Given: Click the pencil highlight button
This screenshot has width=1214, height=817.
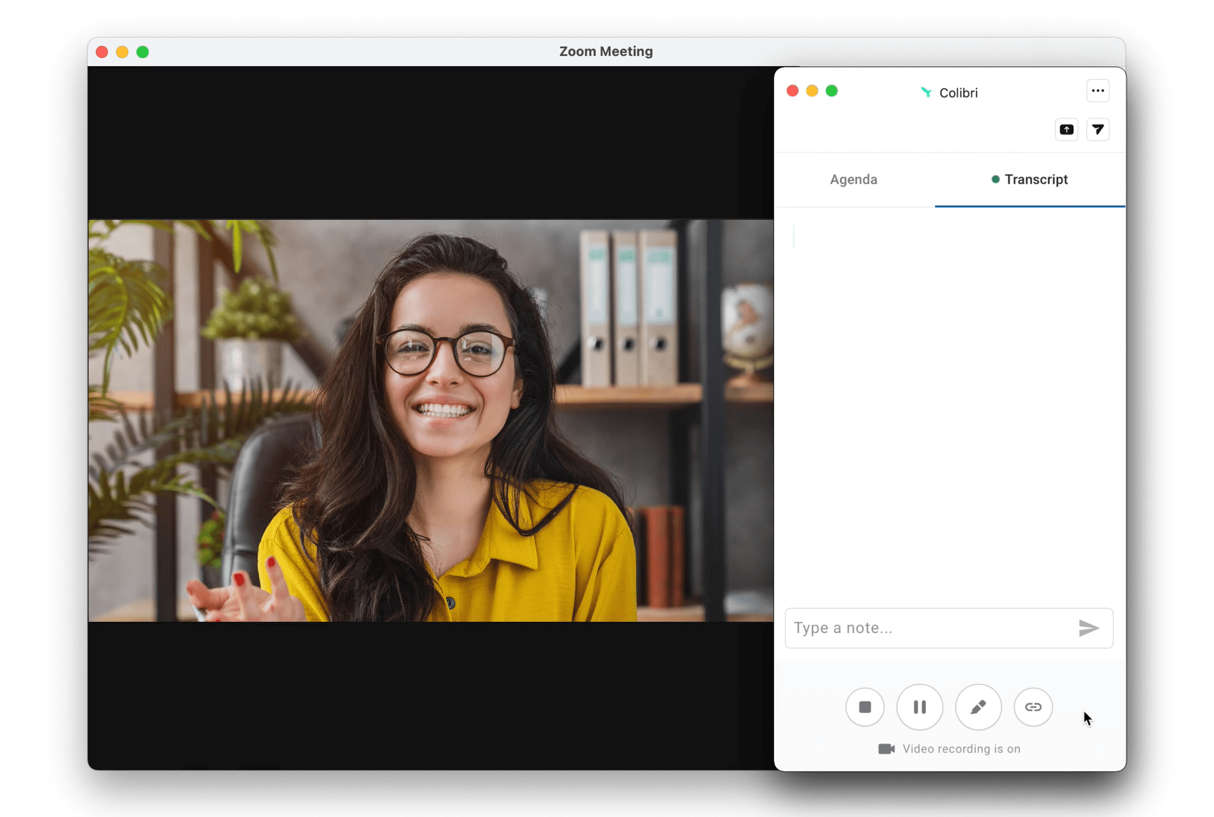Looking at the screenshot, I should click(978, 707).
